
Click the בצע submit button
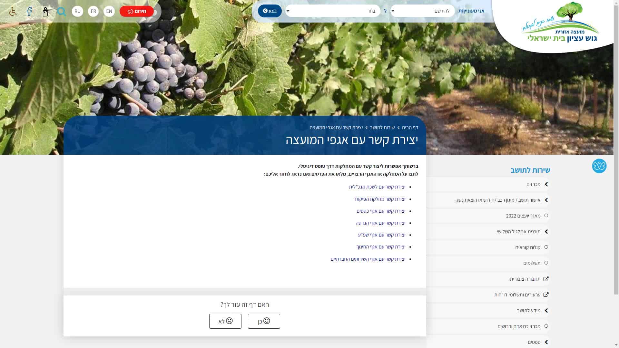pyautogui.click(x=270, y=11)
